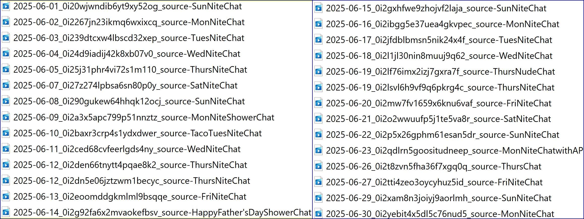
Task: Click the file icon beside 2025-06-04 WedNiteChat
Action: (x=6, y=54)
